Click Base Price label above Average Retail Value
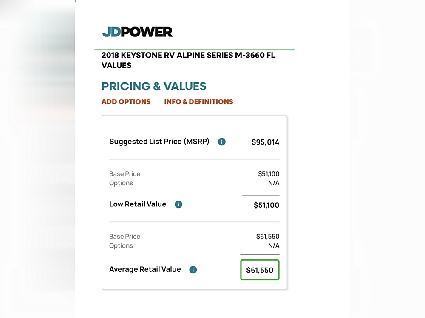This screenshot has height=318, width=425. (125, 237)
